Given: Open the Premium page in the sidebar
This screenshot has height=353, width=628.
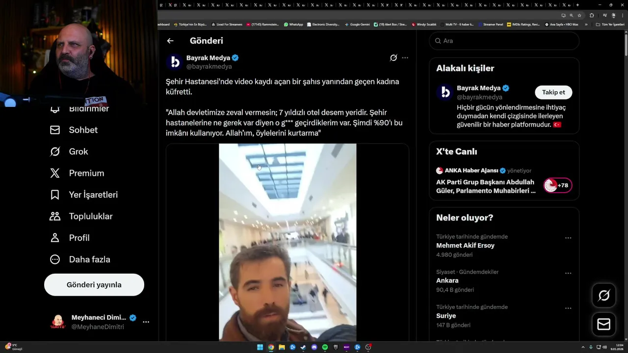Looking at the screenshot, I should click(x=77, y=173).
